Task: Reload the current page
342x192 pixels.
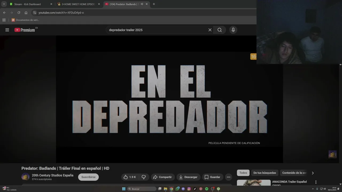Action: click(x=19, y=13)
